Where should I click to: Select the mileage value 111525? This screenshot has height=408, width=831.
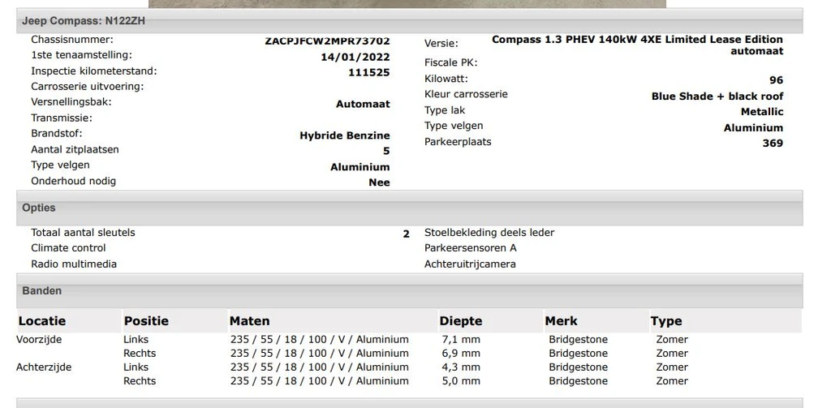click(x=369, y=72)
